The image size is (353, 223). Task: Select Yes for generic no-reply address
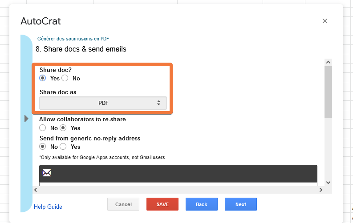[64, 147]
